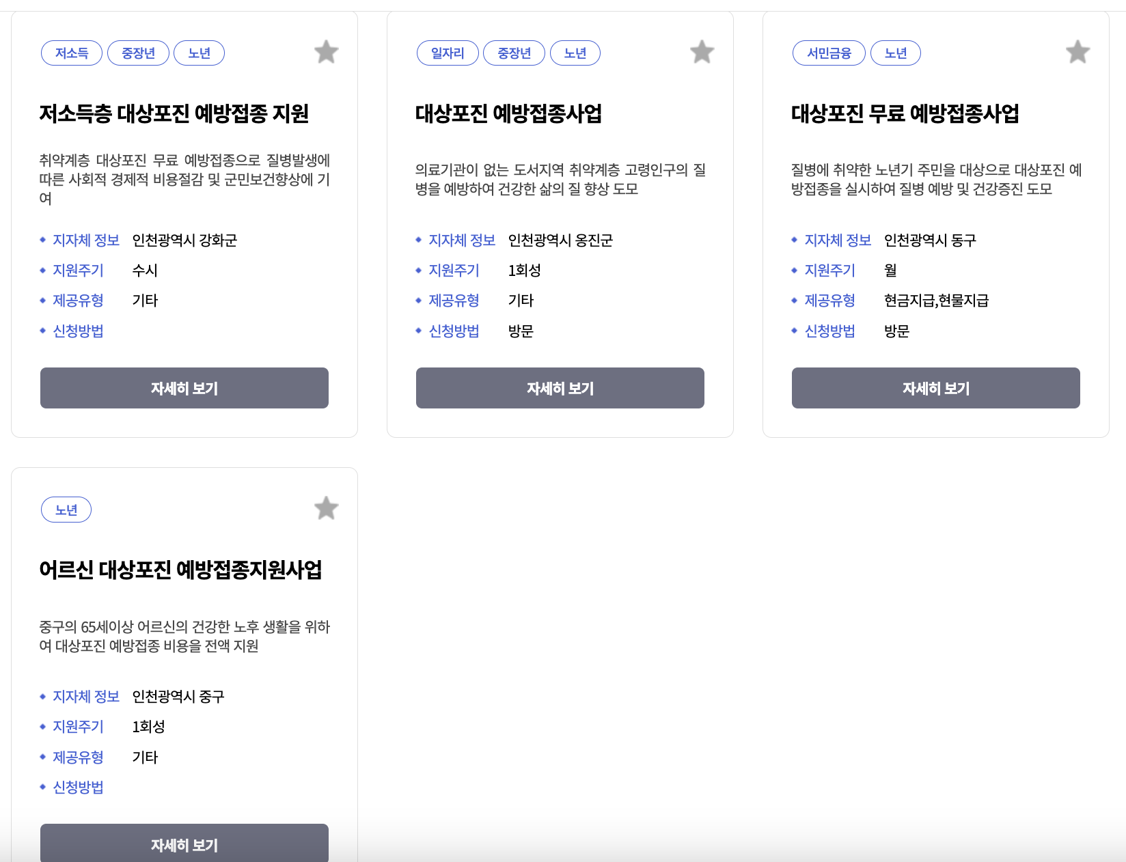Image resolution: width=1126 pixels, height=862 pixels.
Task: Select the 서민금융 tag on the third card
Action: pos(829,53)
